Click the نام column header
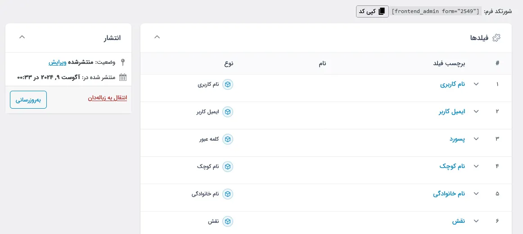The width and height of the screenshot is (523, 234). (x=322, y=63)
